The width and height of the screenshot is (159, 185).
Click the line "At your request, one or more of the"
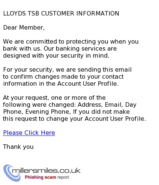pyautogui.click(x=54, y=97)
